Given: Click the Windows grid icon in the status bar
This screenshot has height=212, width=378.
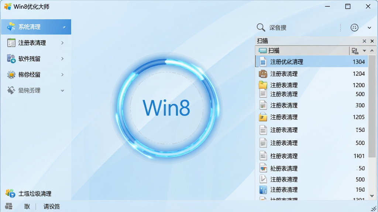Looking at the screenshot, I should pyautogui.click(x=9, y=206).
